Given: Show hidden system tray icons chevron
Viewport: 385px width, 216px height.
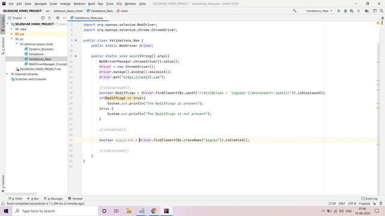Looking at the screenshot, I should [323, 211].
